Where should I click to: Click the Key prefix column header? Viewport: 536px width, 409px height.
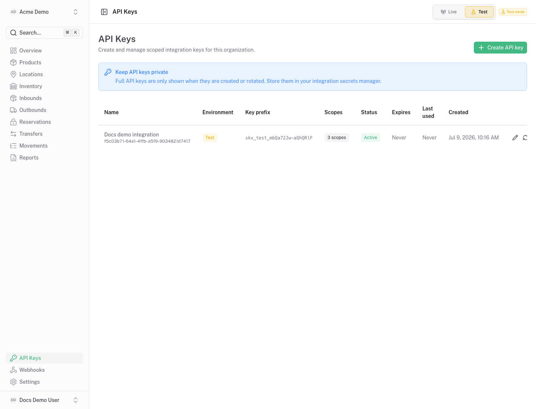[258, 112]
